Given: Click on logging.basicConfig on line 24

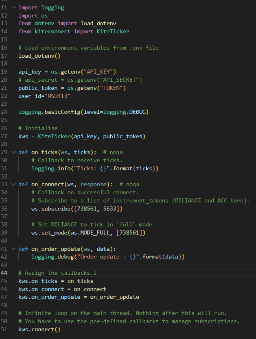Looking at the screenshot, I should pos(49,112).
